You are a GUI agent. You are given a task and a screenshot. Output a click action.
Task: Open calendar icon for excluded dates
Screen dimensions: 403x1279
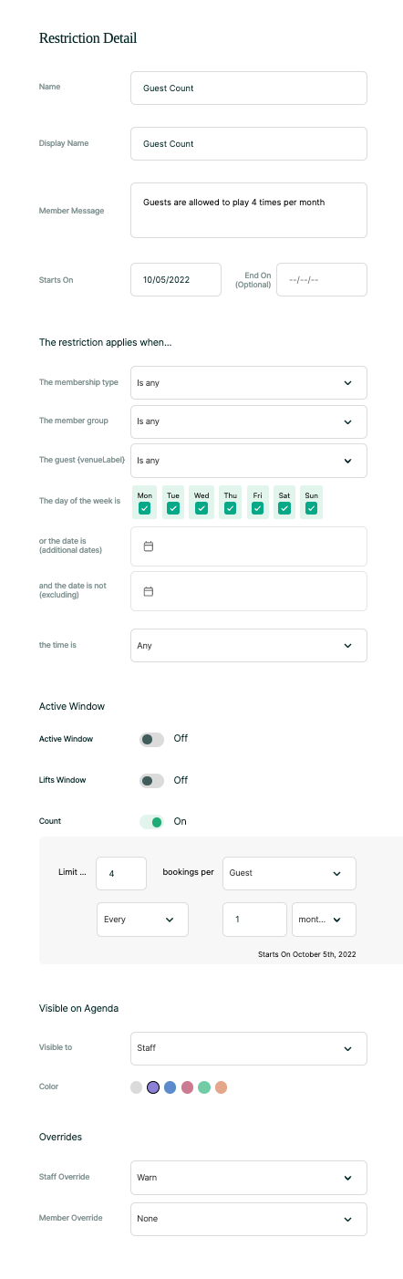149,591
